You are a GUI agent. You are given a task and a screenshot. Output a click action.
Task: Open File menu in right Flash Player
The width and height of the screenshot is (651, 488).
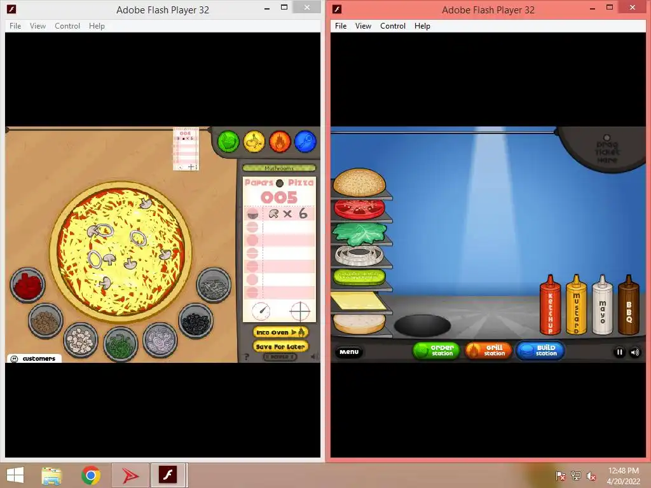[x=341, y=25]
